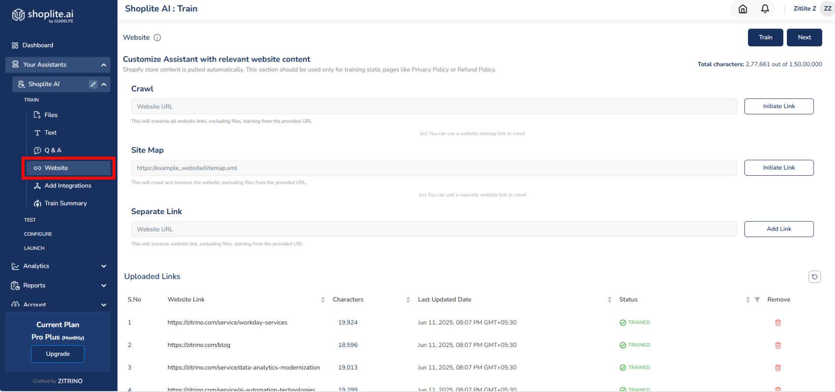Viewport: 835px width, 392px height.
Task: Go to the CONFIGURE section
Action: [x=38, y=234]
